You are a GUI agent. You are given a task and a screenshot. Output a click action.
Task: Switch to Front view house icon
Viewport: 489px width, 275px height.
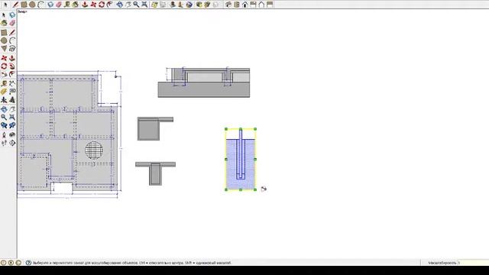[245, 5]
